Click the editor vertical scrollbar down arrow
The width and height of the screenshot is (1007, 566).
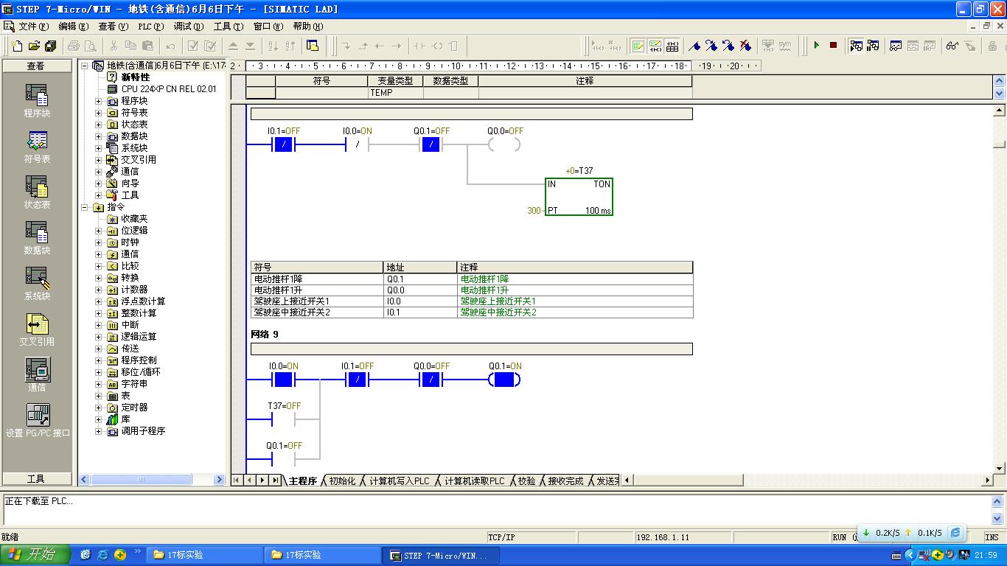click(x=1000, y=469)
